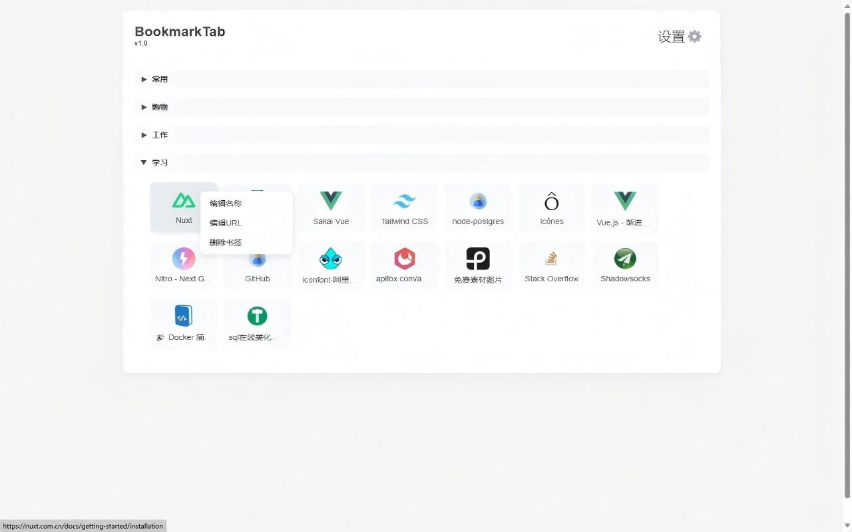Viewport: 852px width, 532px height.
Task: Click the scrollbar down arrow
Action: 847,526
